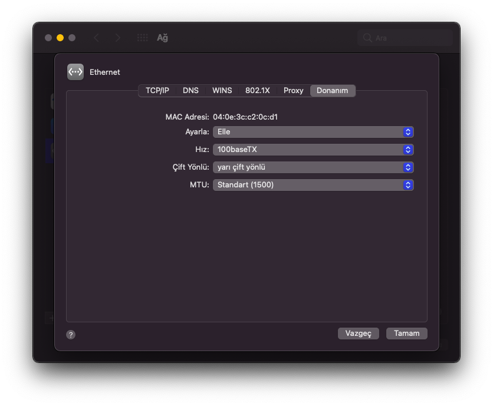
Task: Open the Proxy tab
Action: (x=293, y=90)
